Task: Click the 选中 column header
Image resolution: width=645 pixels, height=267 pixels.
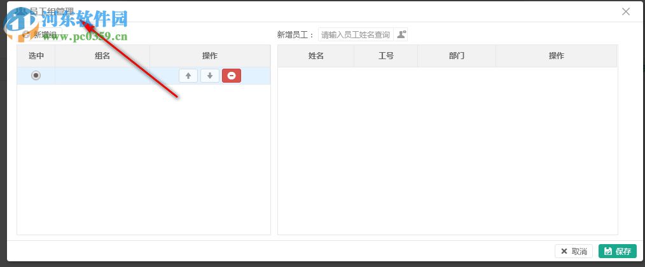Action: pos(36,56)
